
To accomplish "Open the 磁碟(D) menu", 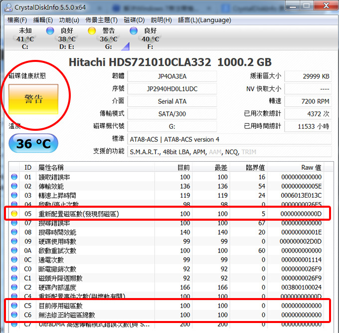I will point(134,20).
